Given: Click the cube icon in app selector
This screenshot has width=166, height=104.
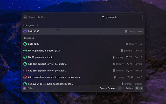Looking at the screenshot, I should pos(103,17).
